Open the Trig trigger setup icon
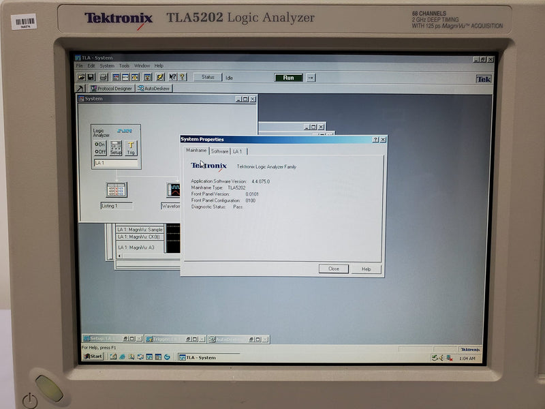Viewport: 545px width, 409px height. click(x=131, y=148)
